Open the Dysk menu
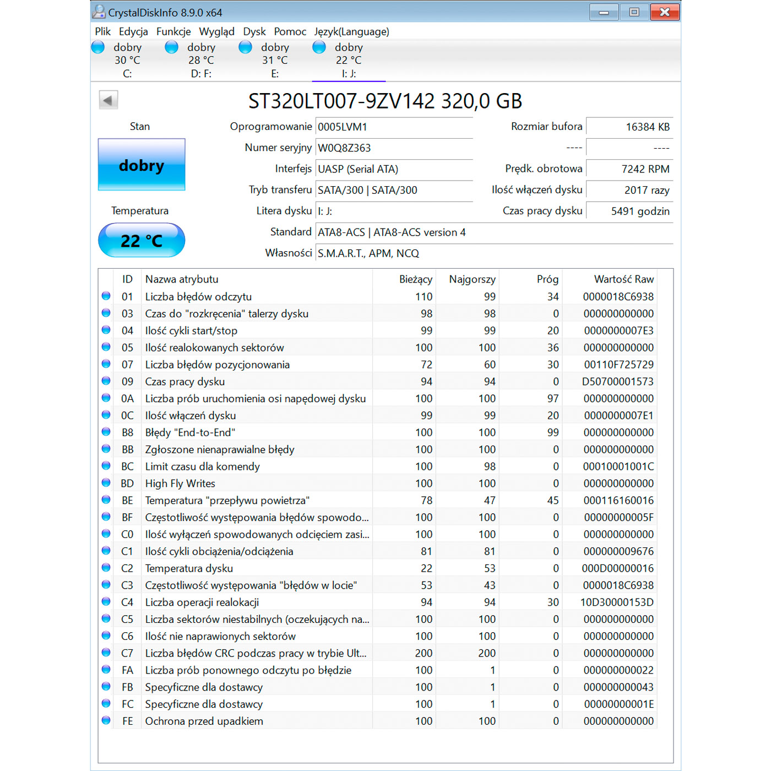This screenshot has width=771, height=771. click(x=254, y=31)
